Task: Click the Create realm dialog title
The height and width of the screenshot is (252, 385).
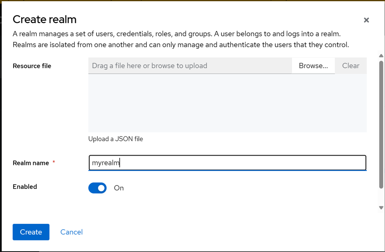Action: pyautogui.click(x=45, y=19)
